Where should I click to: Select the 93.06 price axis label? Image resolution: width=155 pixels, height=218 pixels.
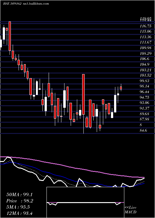(144, 103)
